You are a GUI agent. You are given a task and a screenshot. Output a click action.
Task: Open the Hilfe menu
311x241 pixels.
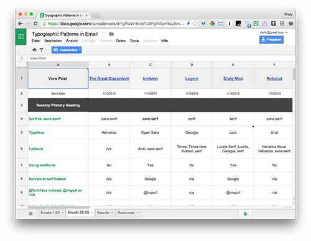164,40
